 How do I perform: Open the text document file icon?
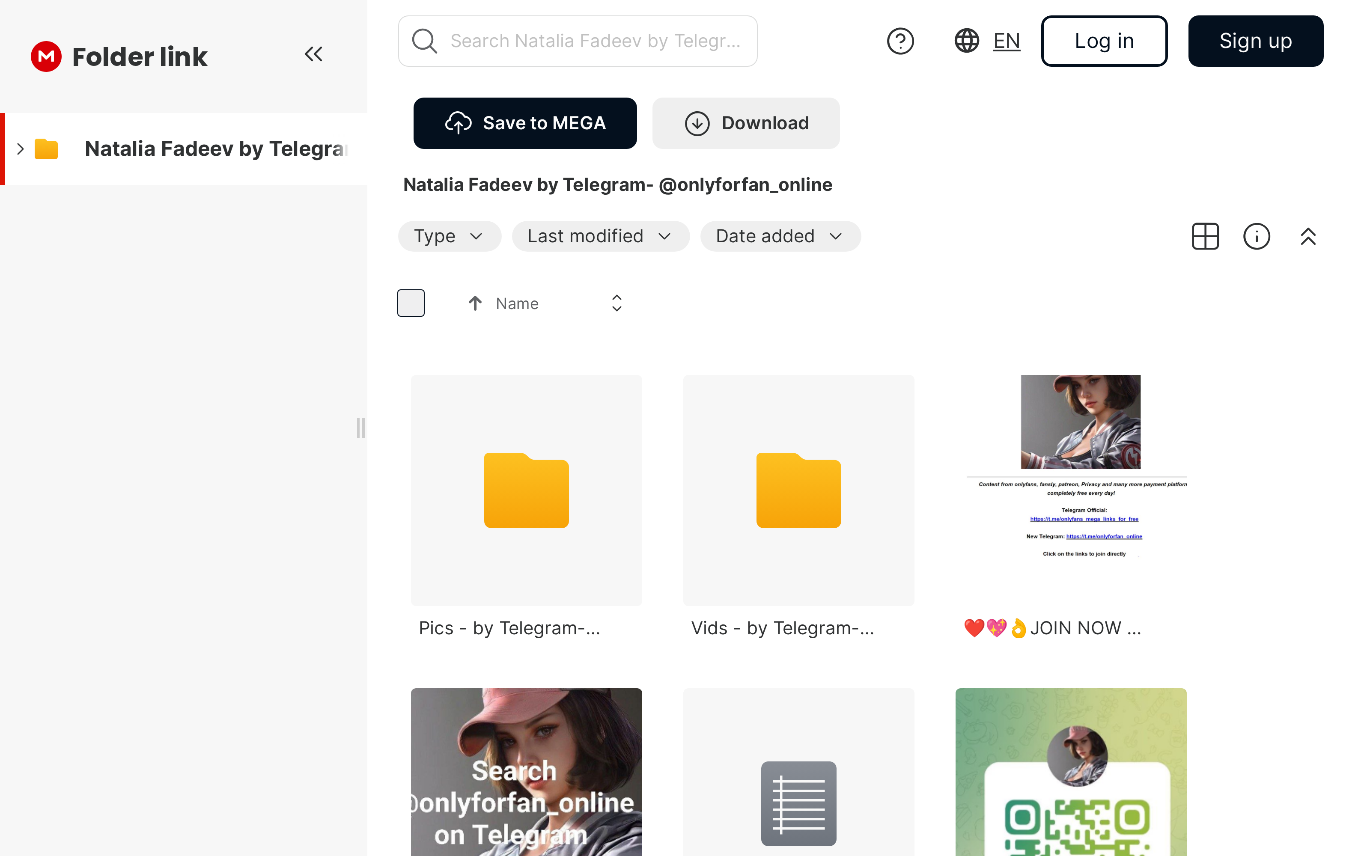tap(799, 803)
